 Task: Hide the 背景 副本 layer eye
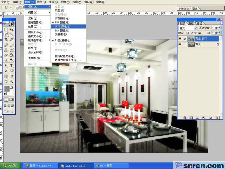pos(180,38)
